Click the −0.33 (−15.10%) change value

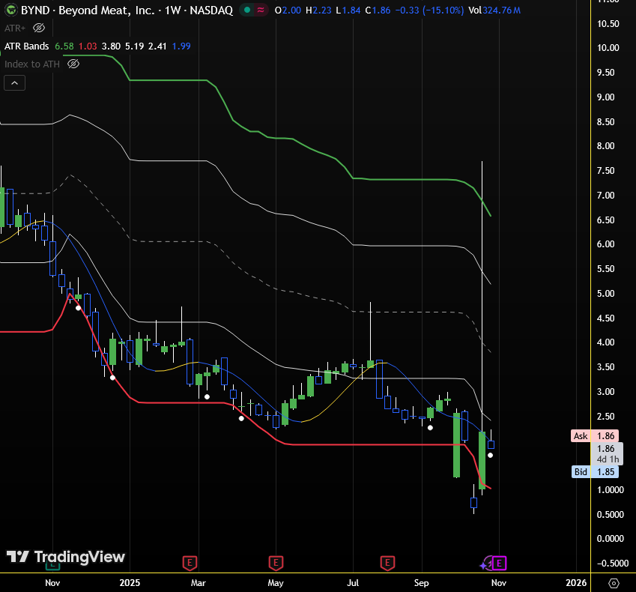429,10
